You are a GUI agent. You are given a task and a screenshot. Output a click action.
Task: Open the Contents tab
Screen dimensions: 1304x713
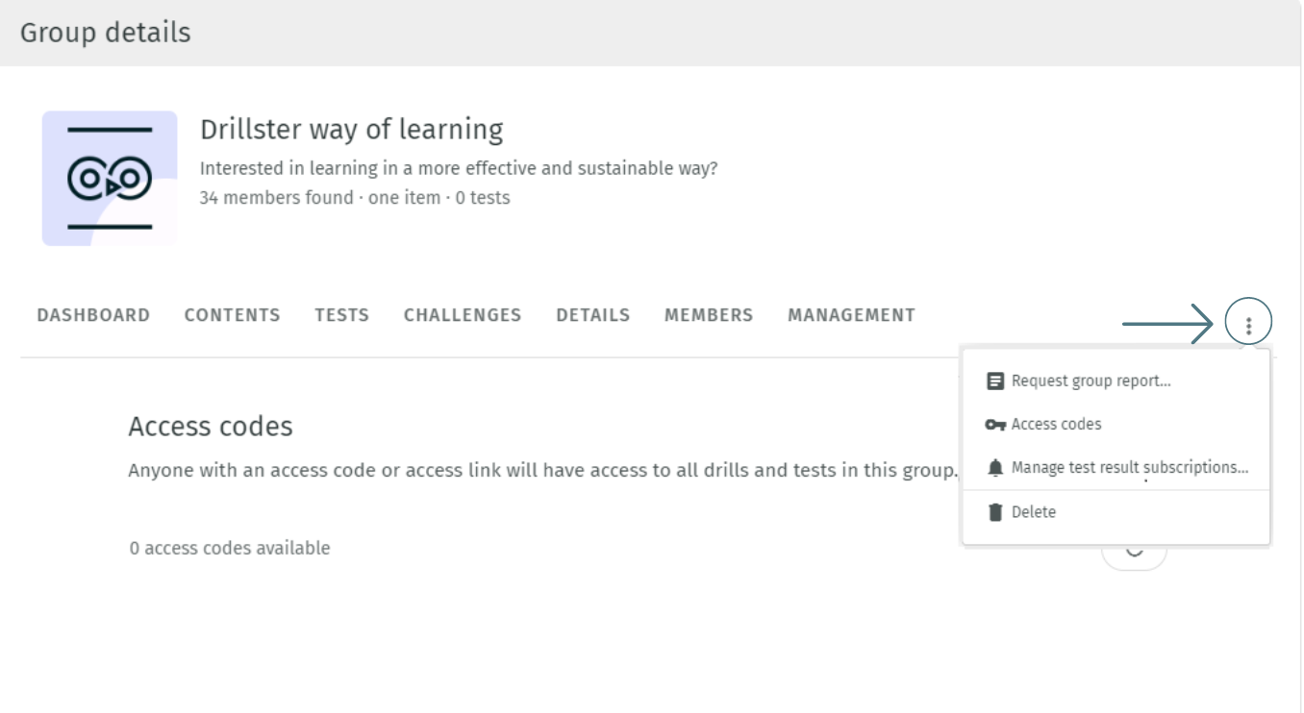tap(232, 315)
